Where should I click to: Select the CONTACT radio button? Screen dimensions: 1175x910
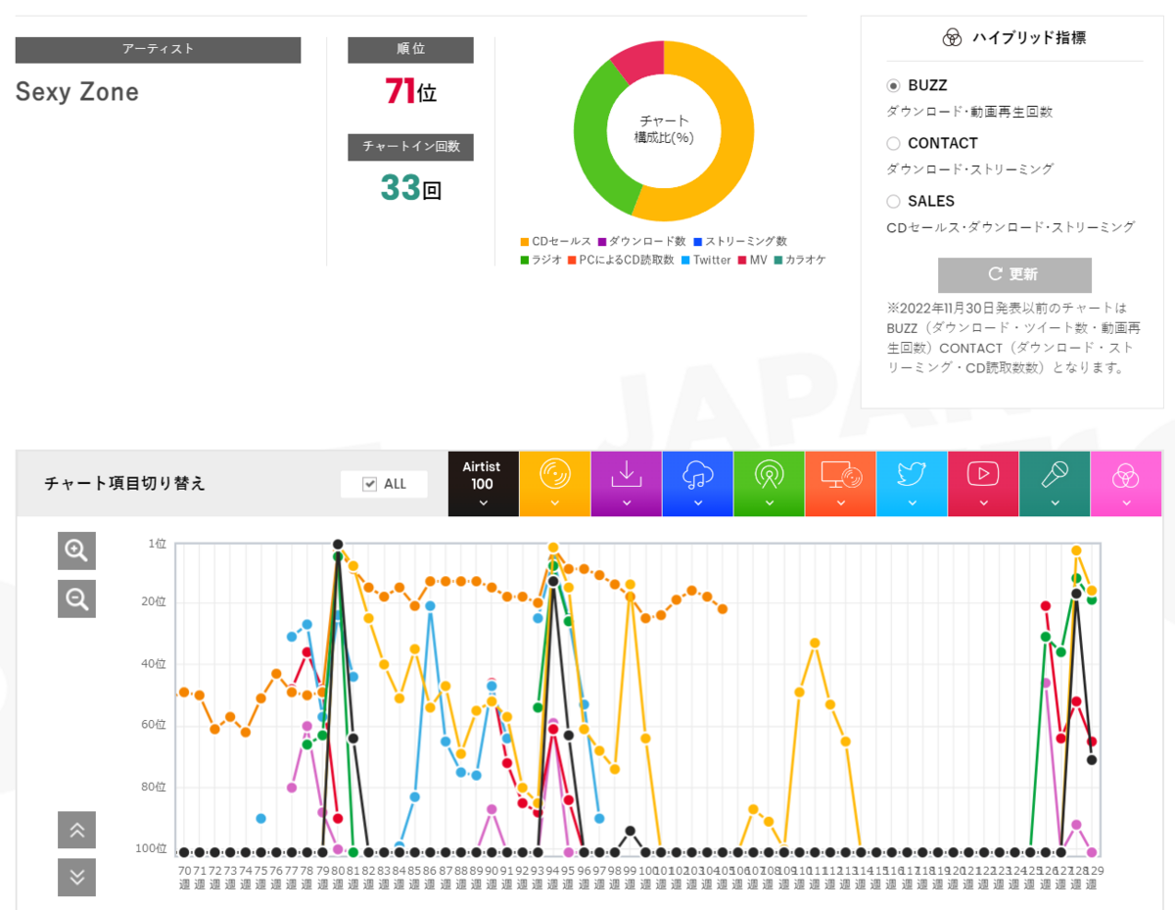893,143
